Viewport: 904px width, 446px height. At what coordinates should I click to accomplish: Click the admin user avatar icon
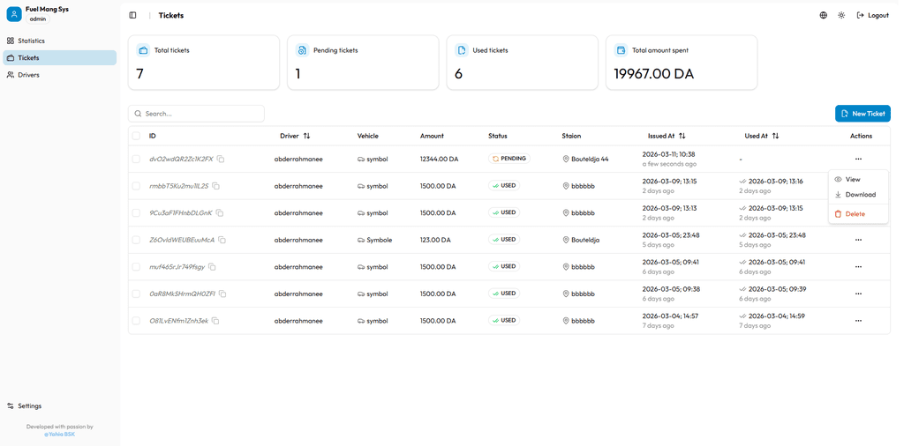[x=14, y=14]
